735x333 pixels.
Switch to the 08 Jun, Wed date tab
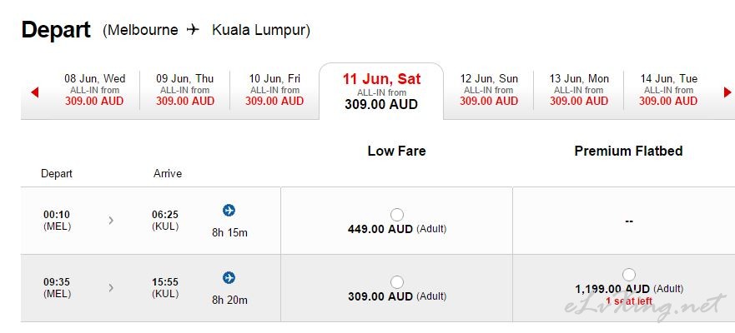click(94, 90)
